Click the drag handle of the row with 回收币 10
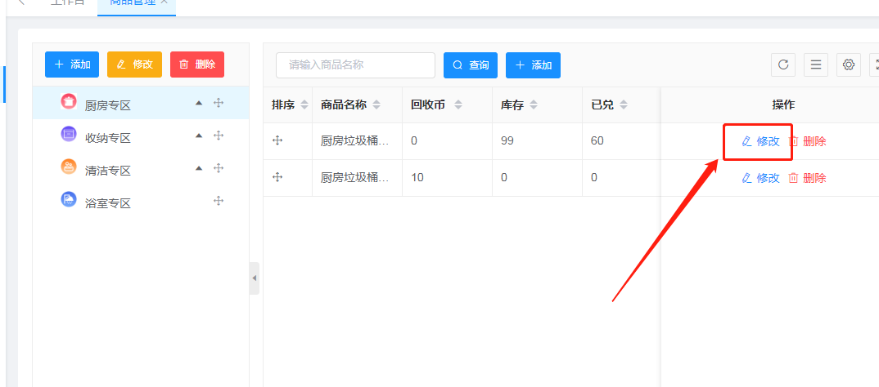879x387 pixels. click(277, 177)
